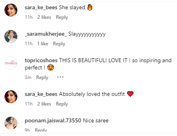This screenshot has height=136, width=177.
Task: Reply to "Absolutely loved the outfit" comment
Action: click(x=62, y=104)
